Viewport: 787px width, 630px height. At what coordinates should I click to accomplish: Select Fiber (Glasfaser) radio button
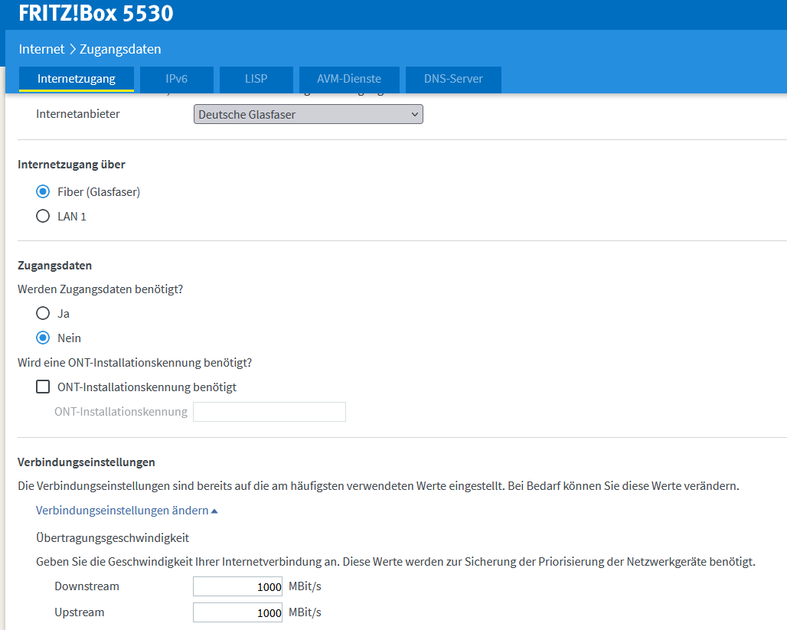(43, 192)
